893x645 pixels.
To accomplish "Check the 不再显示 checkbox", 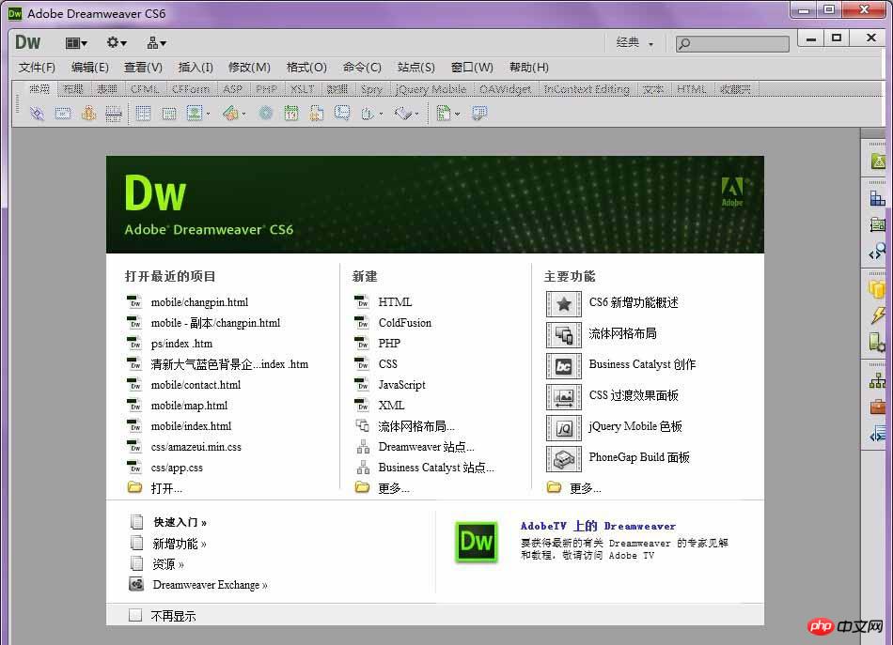I will 136,615.
